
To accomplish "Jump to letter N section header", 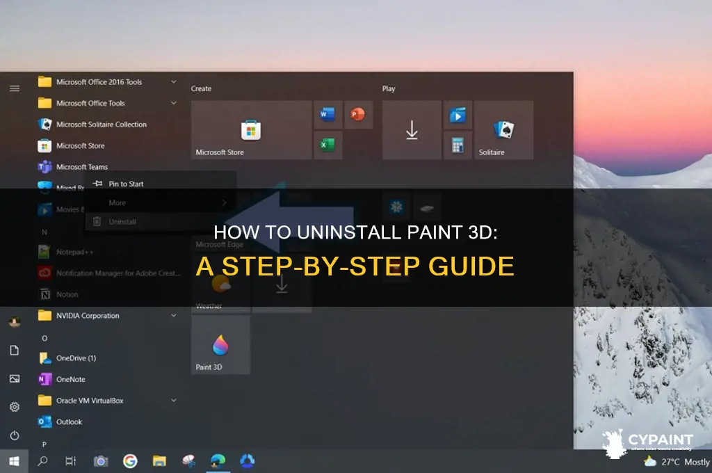I will click(x=44, y=232).
